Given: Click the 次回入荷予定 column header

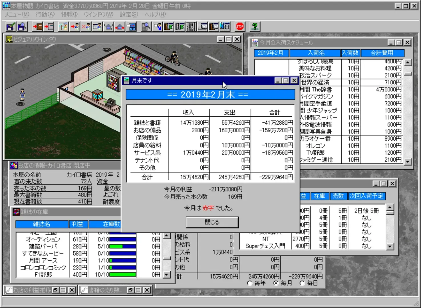Looking at the screenshot, I should (x=366, y=196).
